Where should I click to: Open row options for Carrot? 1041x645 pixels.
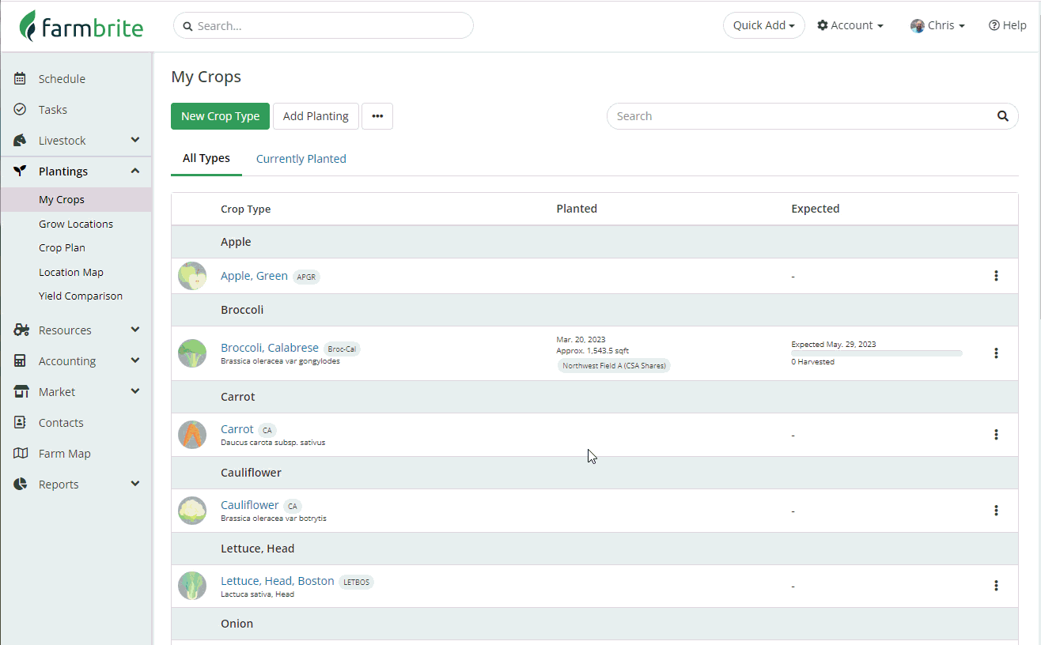pyautogui.click(x=996, y=435)
